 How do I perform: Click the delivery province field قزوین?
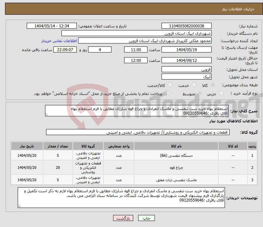pyautogui.click(x=186, y=69)
